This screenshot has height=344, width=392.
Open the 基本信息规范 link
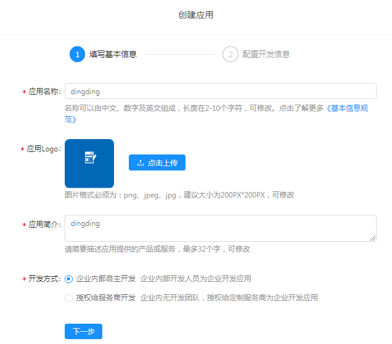click(x=348, y=108)
